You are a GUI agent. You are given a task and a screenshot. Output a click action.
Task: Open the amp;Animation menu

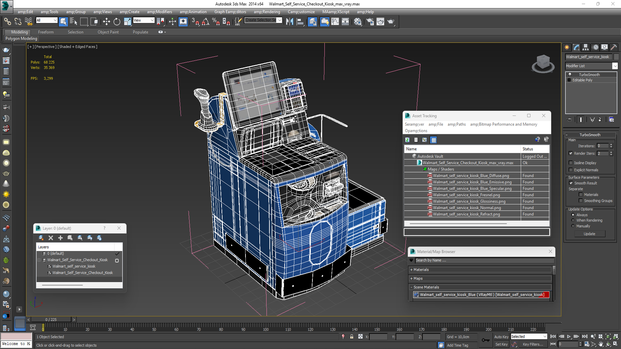tap(193, 12)
